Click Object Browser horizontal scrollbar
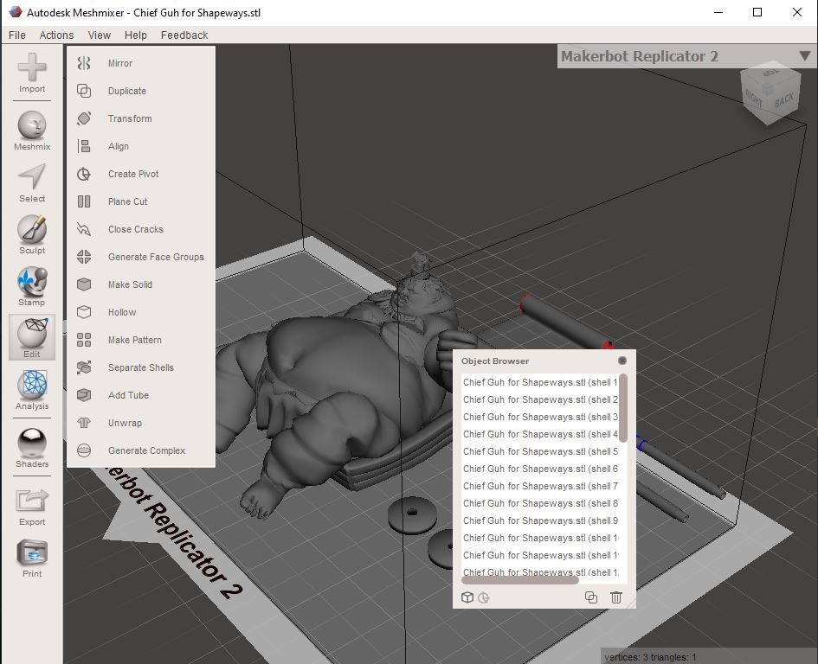 click(520, 580)
